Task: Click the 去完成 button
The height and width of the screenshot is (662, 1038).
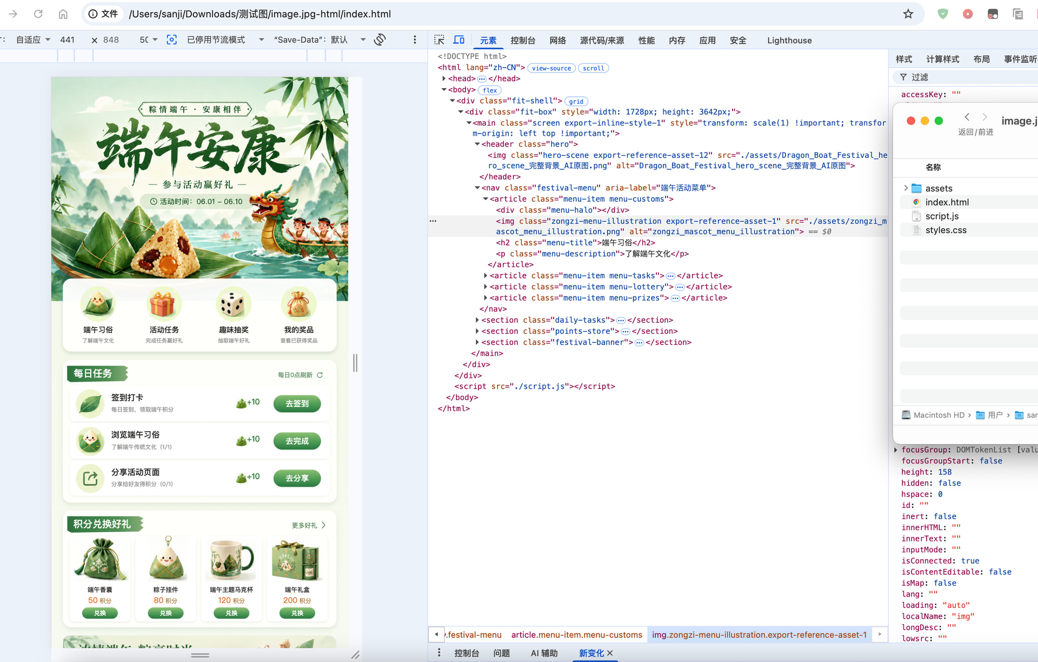Action: (x=297, y=441)
